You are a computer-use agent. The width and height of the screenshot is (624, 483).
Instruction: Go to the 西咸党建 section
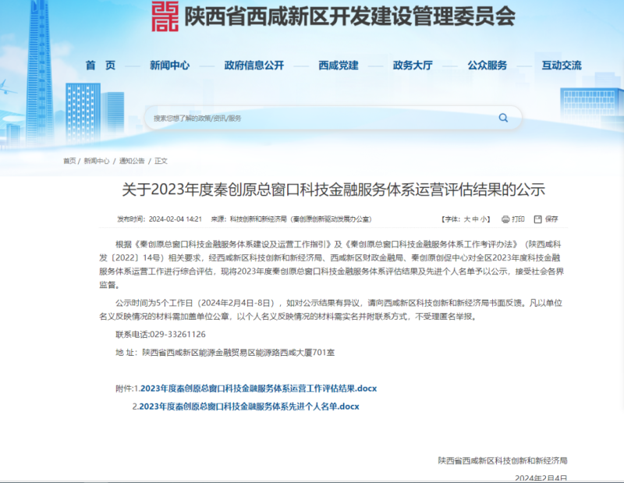click(x=338, y=66)
